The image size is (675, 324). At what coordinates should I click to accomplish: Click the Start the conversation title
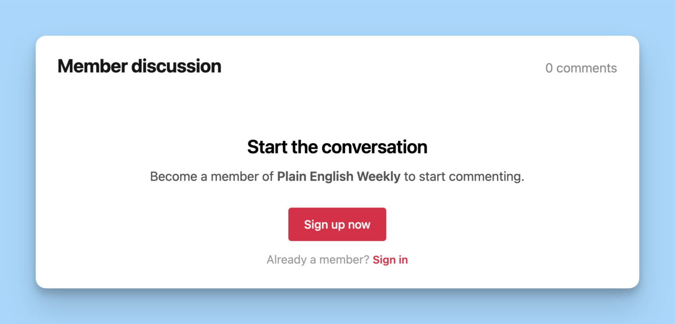pos(337,147)
